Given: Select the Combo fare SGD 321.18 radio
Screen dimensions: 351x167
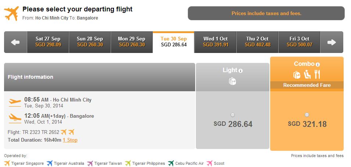Looking at the screenshot, I should [x=307, y=115].
